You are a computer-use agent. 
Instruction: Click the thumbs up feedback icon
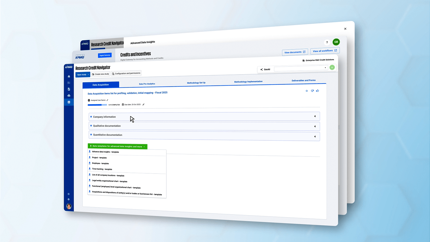pos(318,91)
